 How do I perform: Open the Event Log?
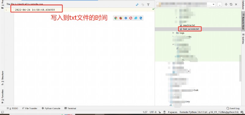point(233,108)
